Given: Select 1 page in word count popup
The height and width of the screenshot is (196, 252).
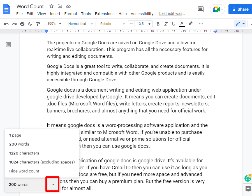Looking at the screenshot, I should pyautogui.click(x=42, y=135).
